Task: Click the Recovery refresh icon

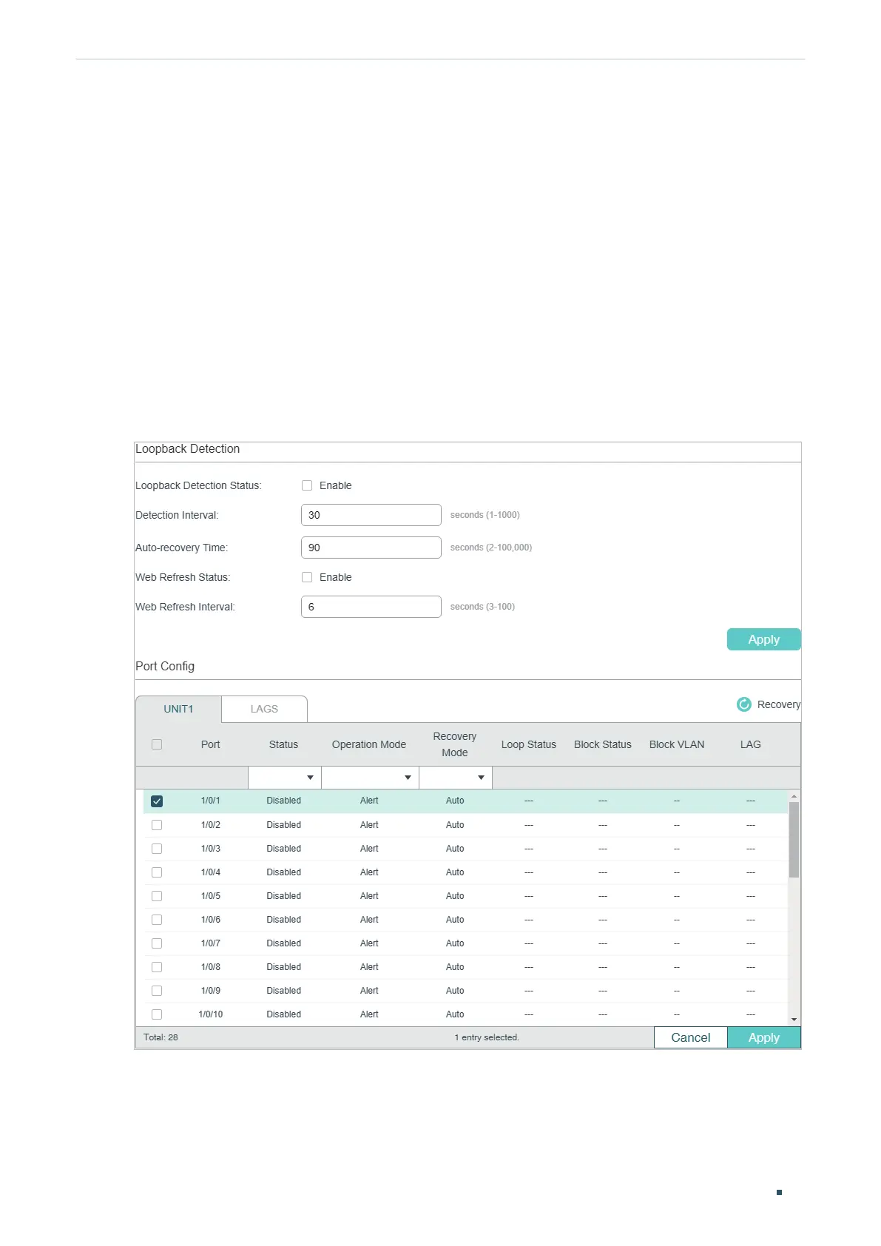Action: coord(743,704)
